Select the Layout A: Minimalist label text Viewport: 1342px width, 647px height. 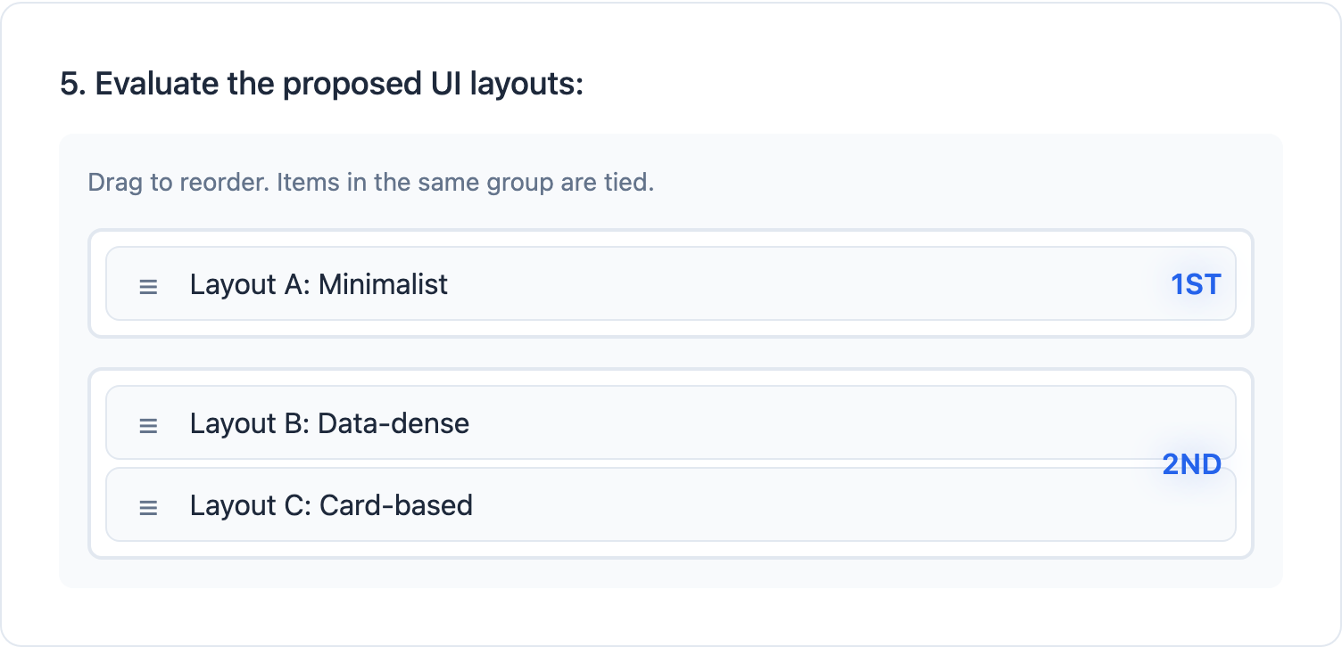tap(319, 284)
